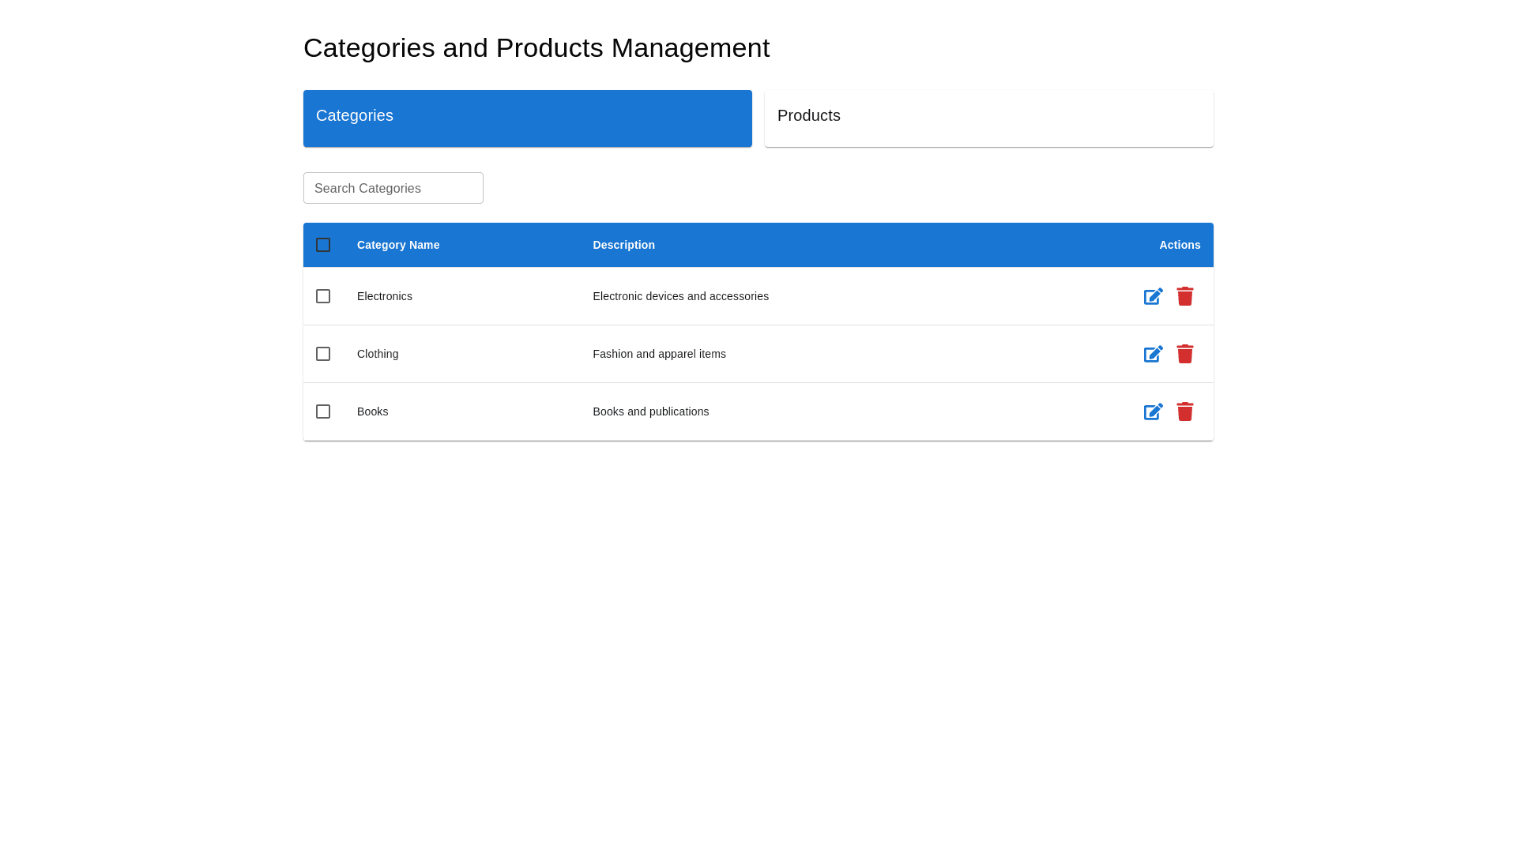The height and width of the screenshot is (853, 1517).
Task: Check the Books row checkbox
Action: [x=323, y=411]
